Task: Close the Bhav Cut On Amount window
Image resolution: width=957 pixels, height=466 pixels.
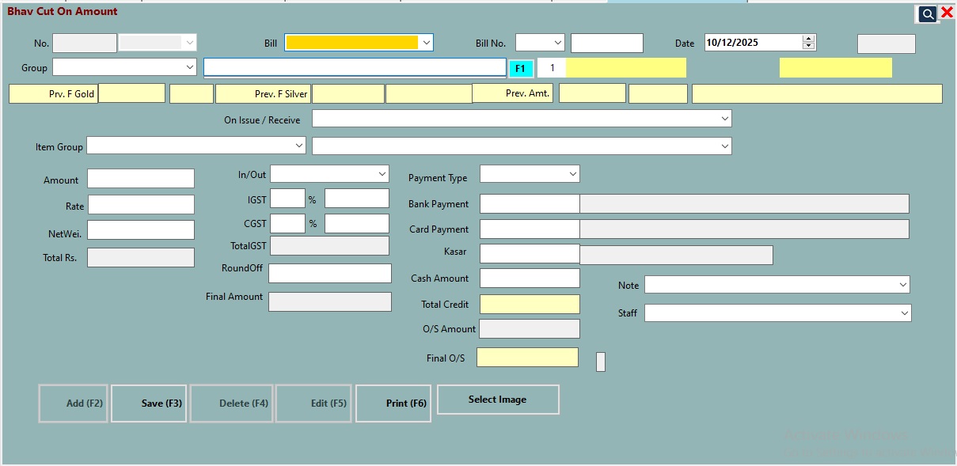Action: [947, 13]
